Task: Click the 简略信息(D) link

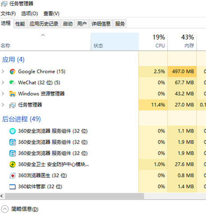Action: 25,209
